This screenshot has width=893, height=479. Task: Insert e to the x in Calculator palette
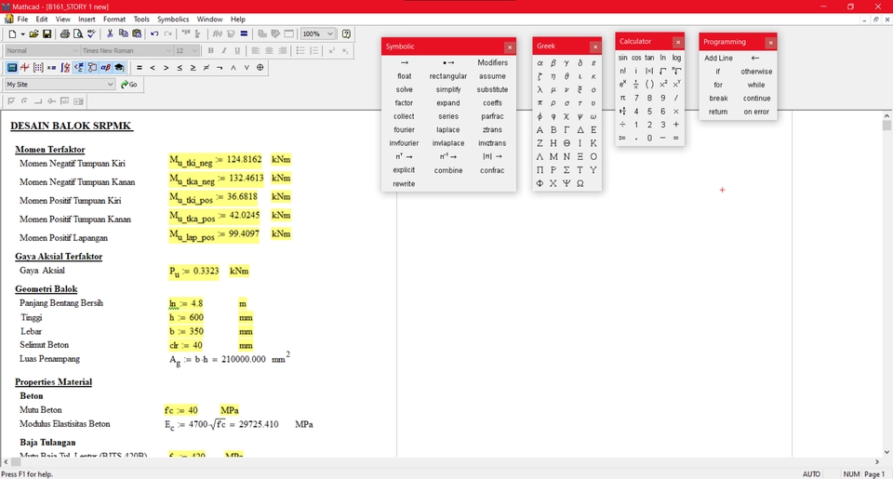[622, 85]
